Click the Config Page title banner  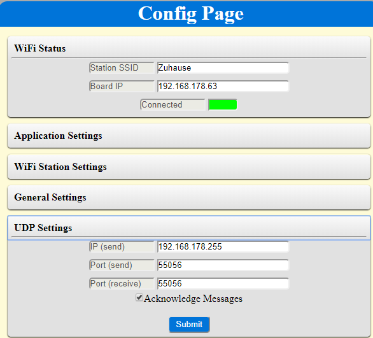tap(186, 14)
